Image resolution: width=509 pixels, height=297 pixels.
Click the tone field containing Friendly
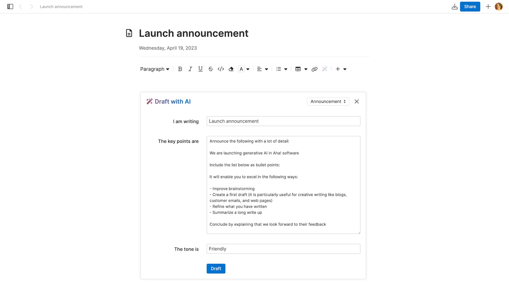click(283, 249)
